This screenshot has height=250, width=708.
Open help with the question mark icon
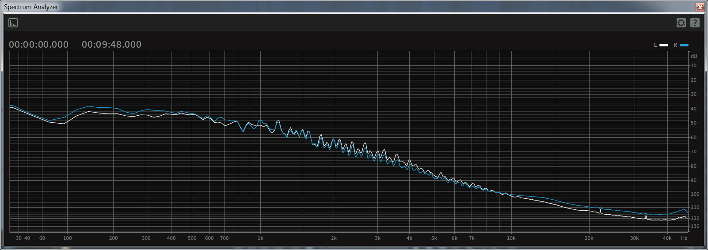695,23
